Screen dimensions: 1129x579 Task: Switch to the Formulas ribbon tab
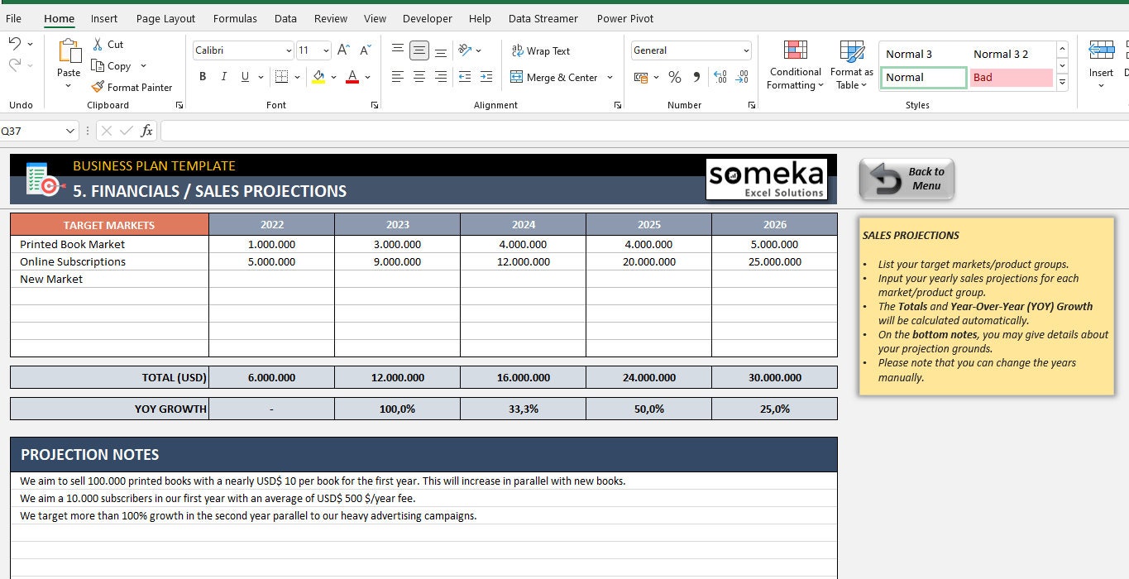point(235,18)
